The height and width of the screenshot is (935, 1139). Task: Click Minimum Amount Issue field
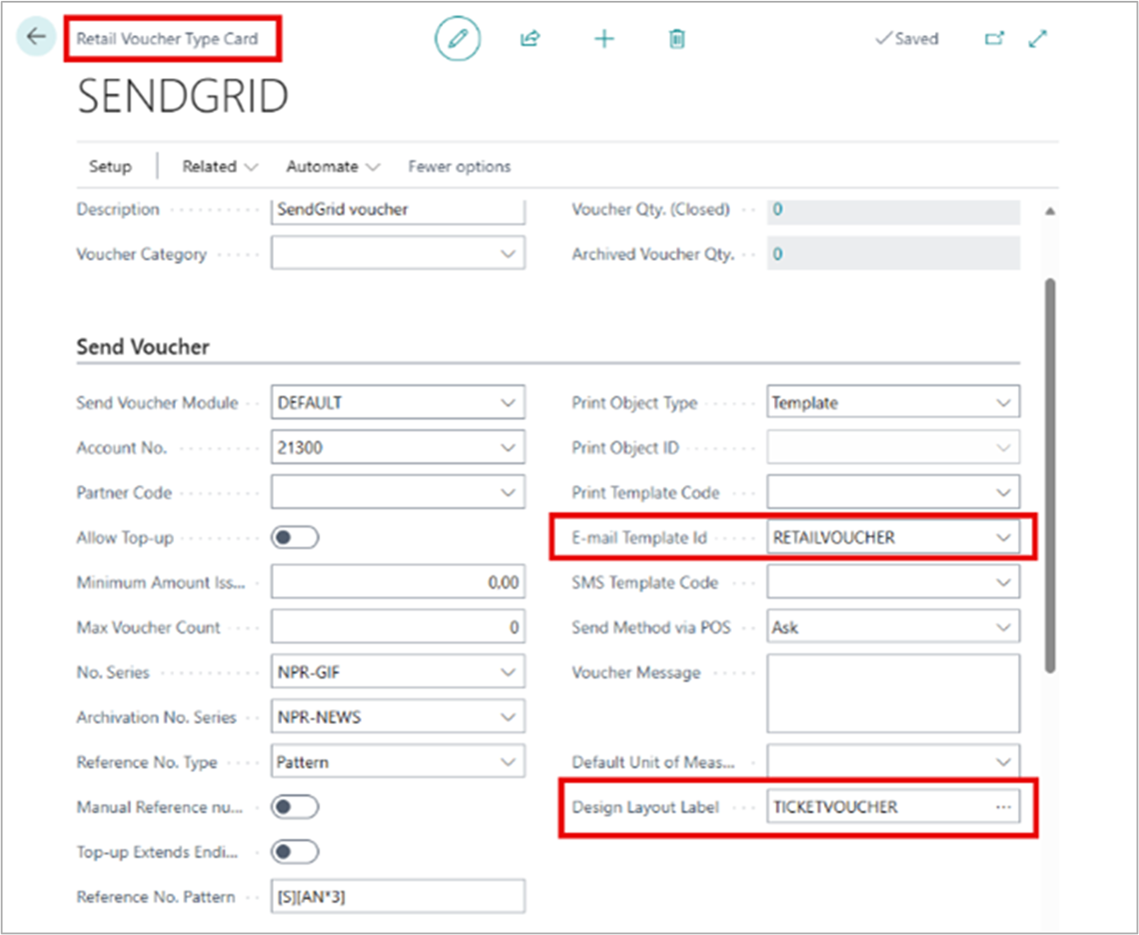(x=397, y=582)
